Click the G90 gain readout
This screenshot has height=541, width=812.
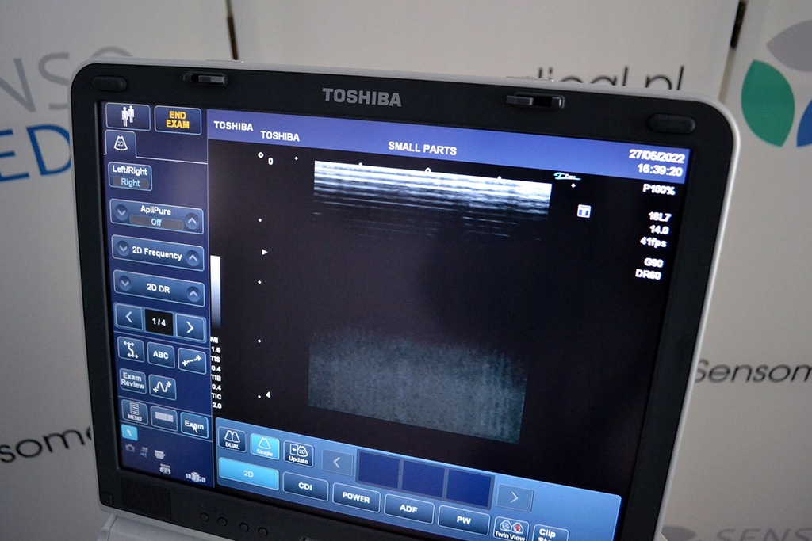point(653,263)
